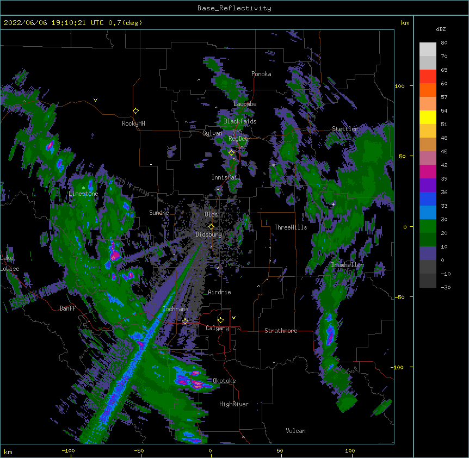469x458 pixels.
Task: Click the Banff label
Action: tap(67, 308)
